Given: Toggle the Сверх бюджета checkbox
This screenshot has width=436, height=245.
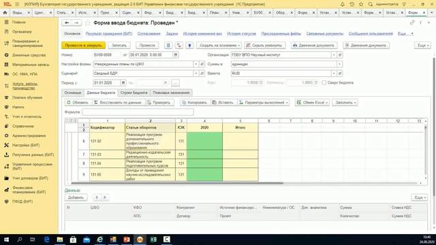Looking at the screenshot, I should 324,83.
